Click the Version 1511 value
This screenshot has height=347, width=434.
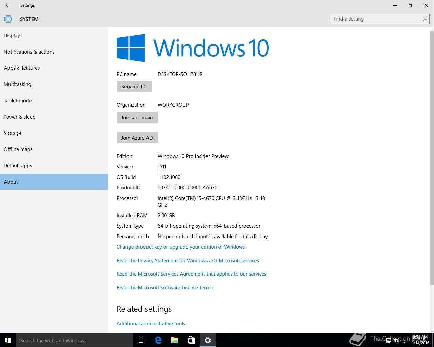pos(162,167)
